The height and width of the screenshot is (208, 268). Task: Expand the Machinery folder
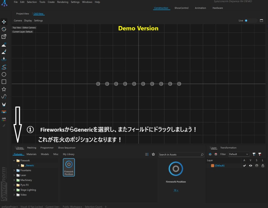pos(14,180)
